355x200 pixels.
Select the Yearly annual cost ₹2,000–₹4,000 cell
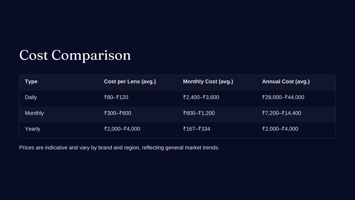[280, 129]
